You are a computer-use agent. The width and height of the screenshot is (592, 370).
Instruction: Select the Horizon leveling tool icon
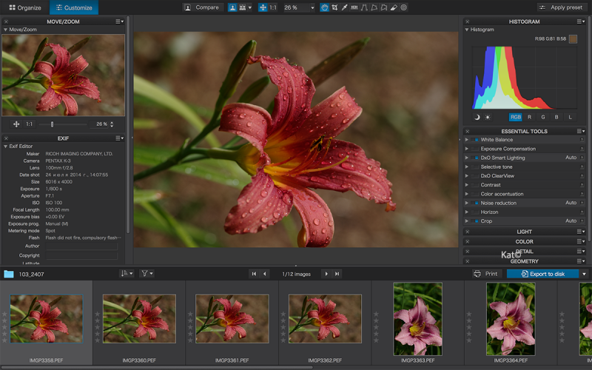355,7
